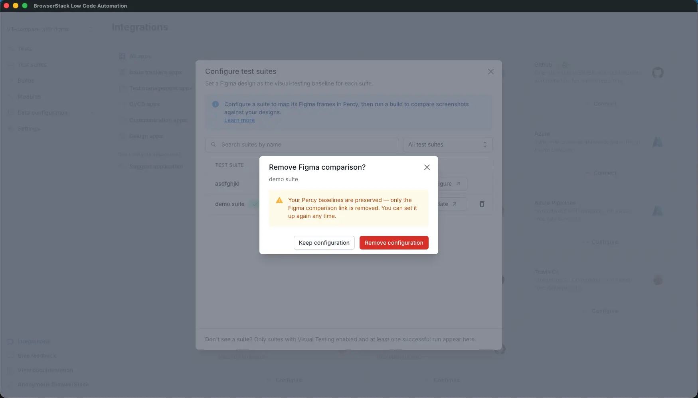The width and height of the screenshot is (698, 398).
Task: Open the VT-compare with figma project selector
Action: click(x=50, y=29)
